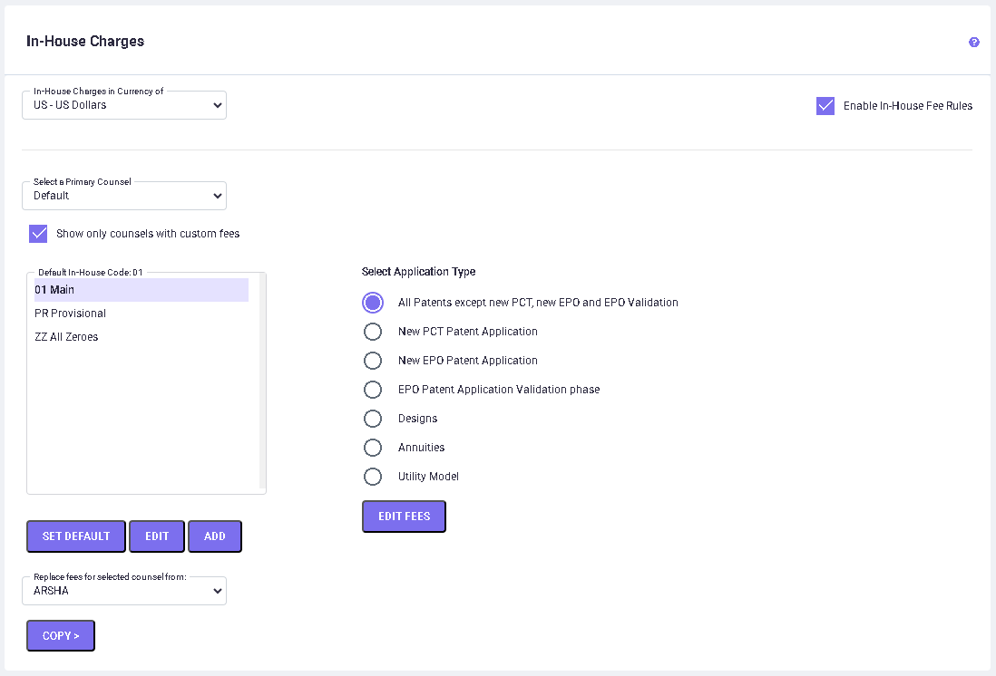Choose ZZ All Zeroes from the list
The width and height of the screenshot is (996, 676).
tap(67, 337)
